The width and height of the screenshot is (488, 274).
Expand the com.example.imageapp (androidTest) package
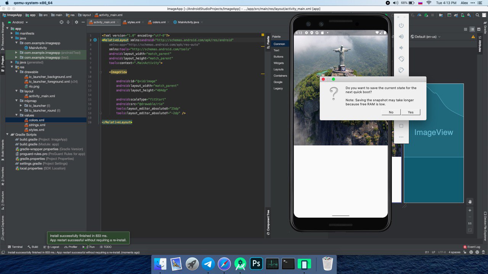[16, 53]
